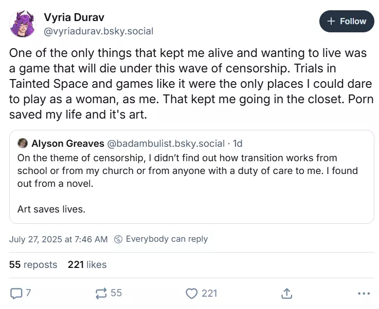
Task: Click the repost arrows icon
Action: tap(101, 293)
